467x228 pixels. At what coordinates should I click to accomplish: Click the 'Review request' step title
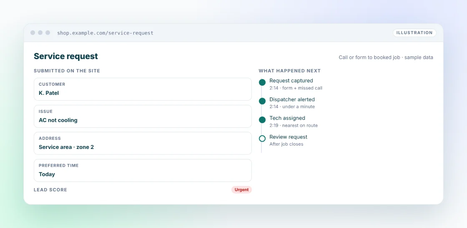[288, 137]
